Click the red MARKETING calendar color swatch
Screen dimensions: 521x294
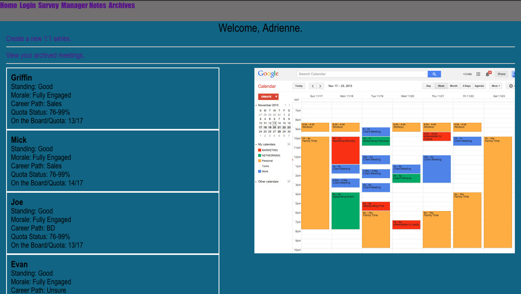[260, 150]
